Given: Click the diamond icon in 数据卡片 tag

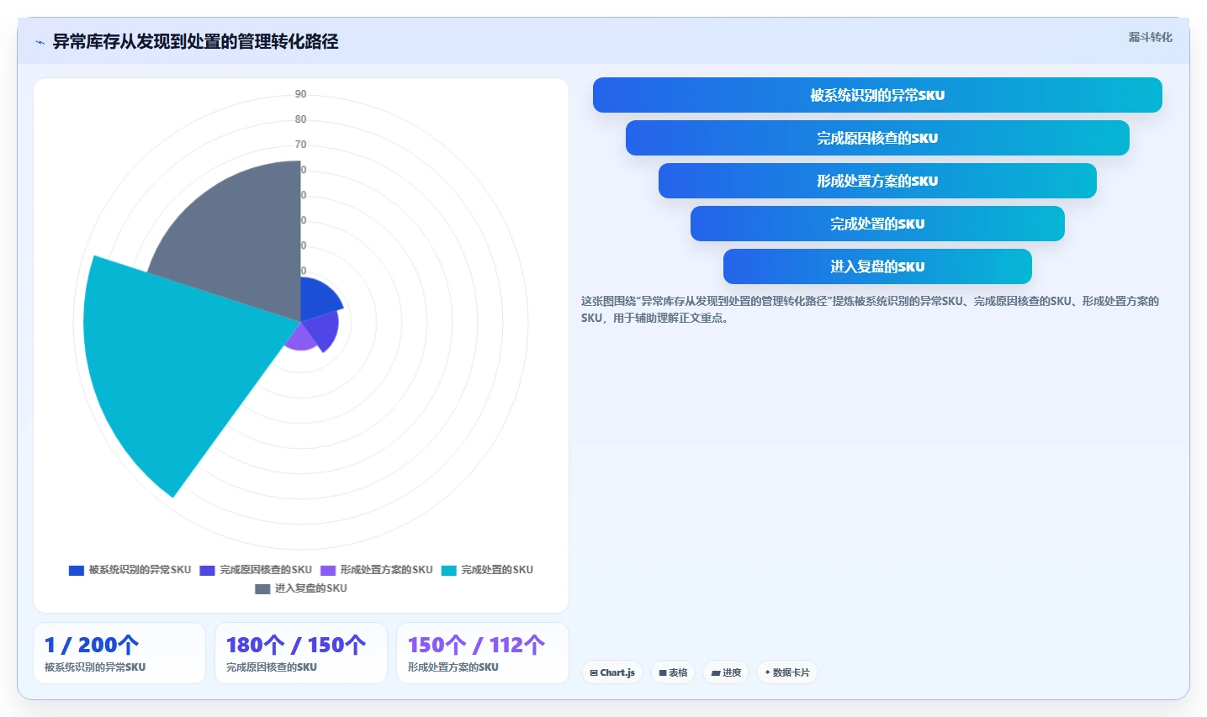Looking at the screenshot, I should (768, 672).
